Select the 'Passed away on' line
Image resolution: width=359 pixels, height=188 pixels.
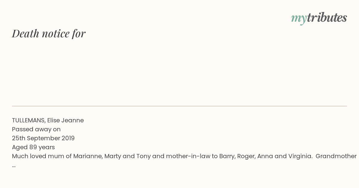point(36,130)
